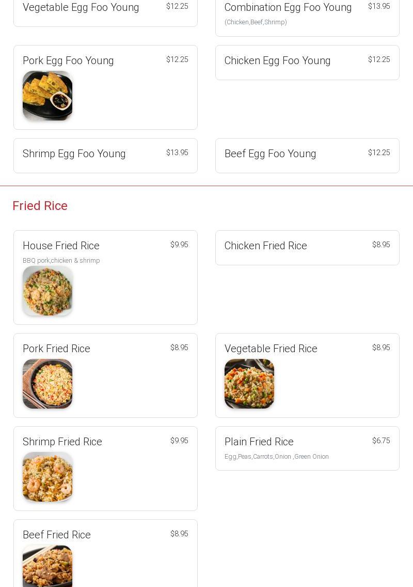Select Plain Fried Rice item

259,442
